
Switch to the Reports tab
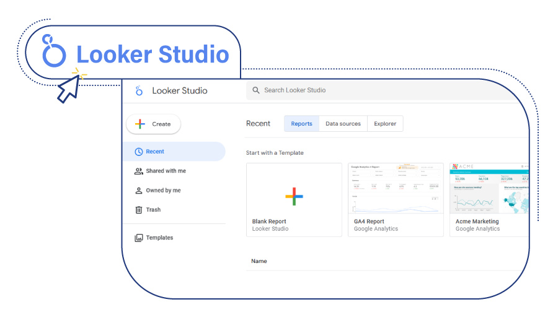click(x=301, y=124)
